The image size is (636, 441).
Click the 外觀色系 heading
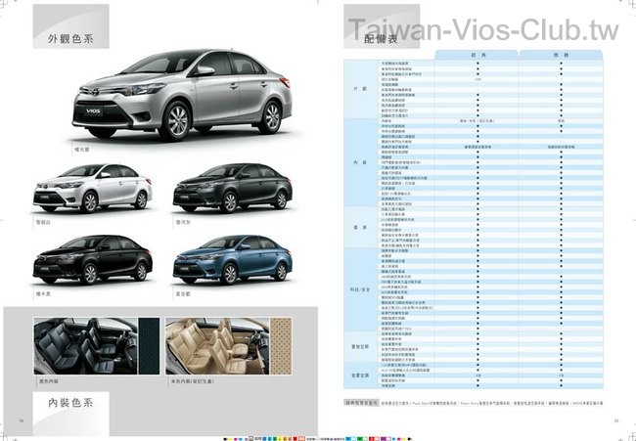point(70,40)
